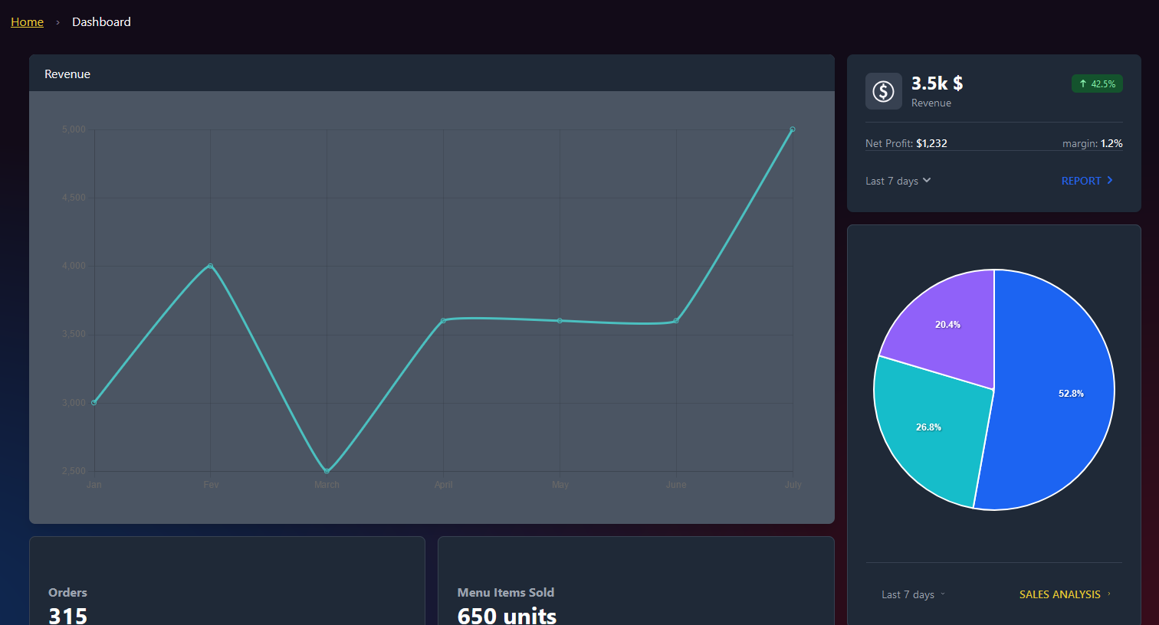Click the Revenue chart panel title

click(67, 74)
